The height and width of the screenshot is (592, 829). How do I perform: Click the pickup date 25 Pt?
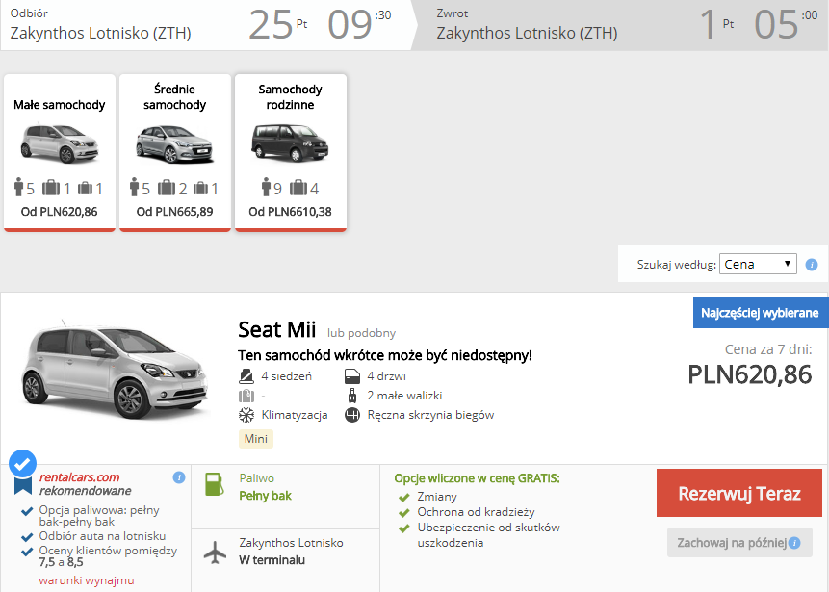click(278, 24)
